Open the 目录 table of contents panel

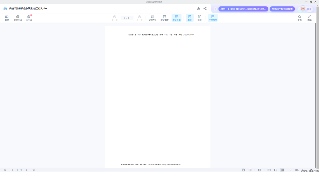coord(7,18)
